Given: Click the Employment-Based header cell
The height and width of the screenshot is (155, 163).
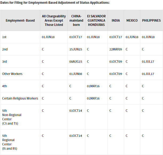Looking at the screenshot, I should (x=20, y=21).
